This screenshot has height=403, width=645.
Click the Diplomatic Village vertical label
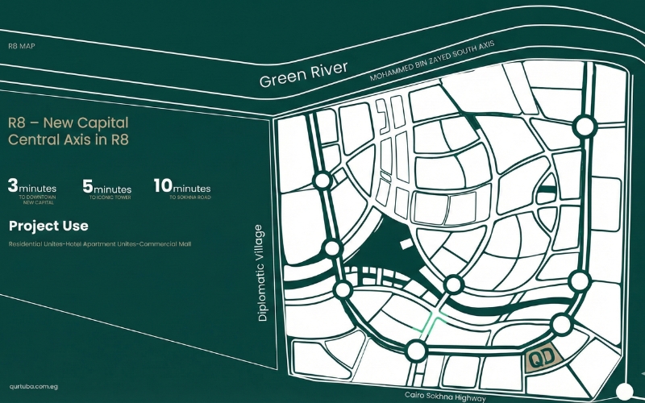(x=261, y=272)
